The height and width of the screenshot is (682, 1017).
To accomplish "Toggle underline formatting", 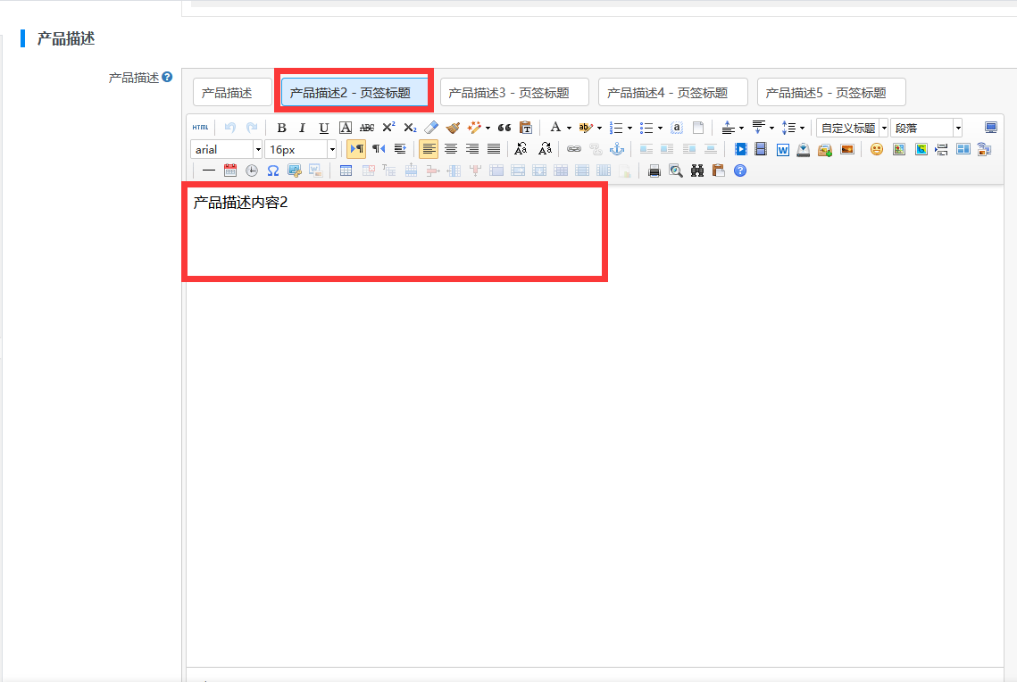I will click(323, 128).
